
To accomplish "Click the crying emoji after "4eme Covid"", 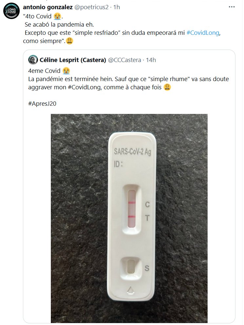I will (66, 71).
